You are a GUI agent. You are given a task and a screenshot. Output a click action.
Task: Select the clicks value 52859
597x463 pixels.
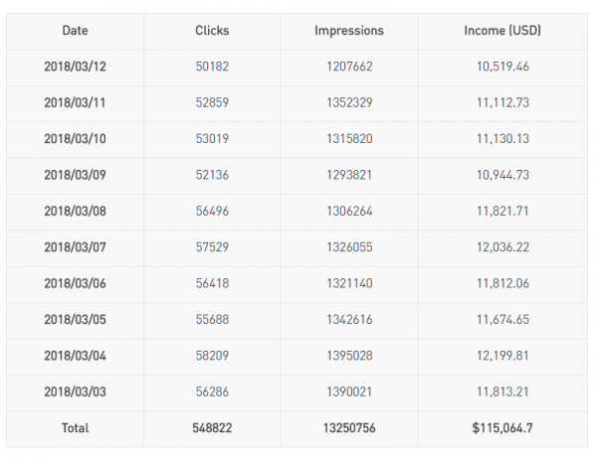(212, 103)
